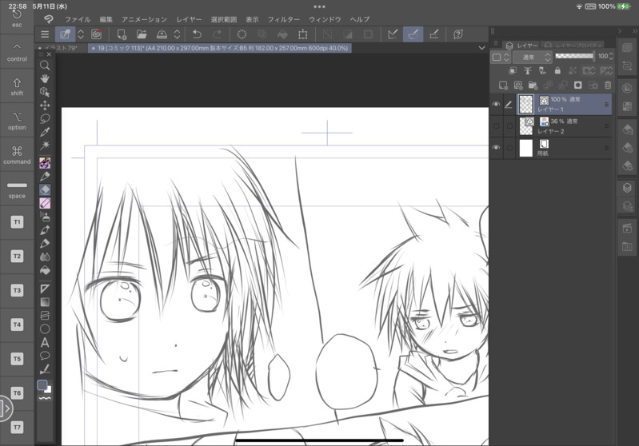The width and height of the screenshot is (639, 446).
Task: Open Clip Studio launcher icon with red dot
Action: [x=96, y=34]
